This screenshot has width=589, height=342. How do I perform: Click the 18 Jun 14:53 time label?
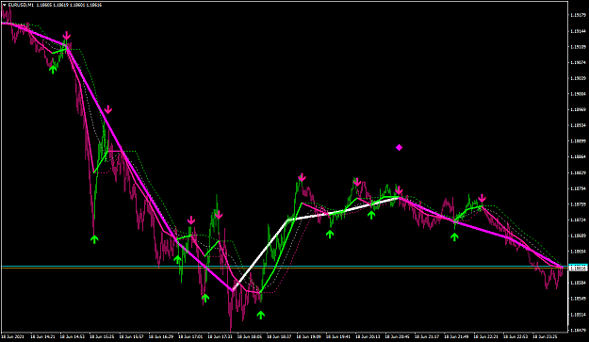[x=72, y=336]
